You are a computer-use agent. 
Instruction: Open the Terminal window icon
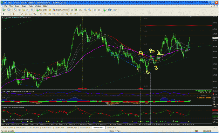pyautogui.click(x=28, y=10)
